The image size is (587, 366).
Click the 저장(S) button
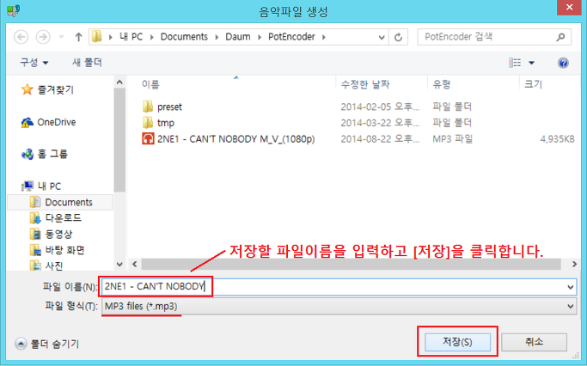pos(457,342)
